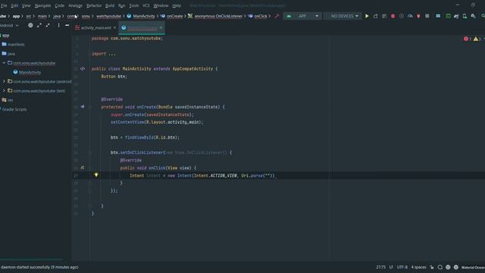Click the 4 spaces indent setting
Viewport: 485px width, 273px height.
(418, 267)
